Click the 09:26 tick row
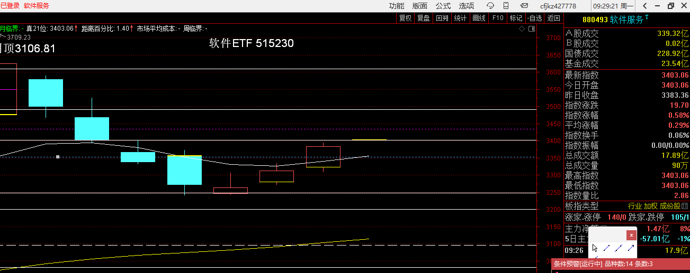Screen dimensions: 690x273 pos(627,250)
